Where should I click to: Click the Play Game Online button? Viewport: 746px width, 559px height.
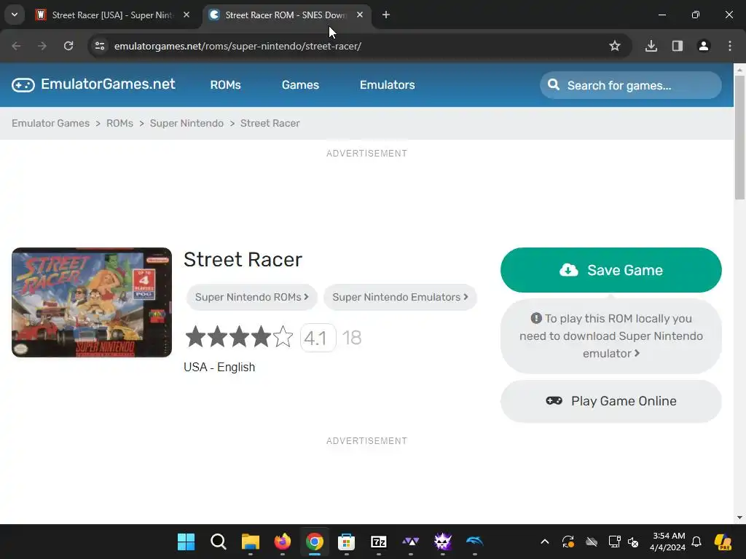click(611, 401)
